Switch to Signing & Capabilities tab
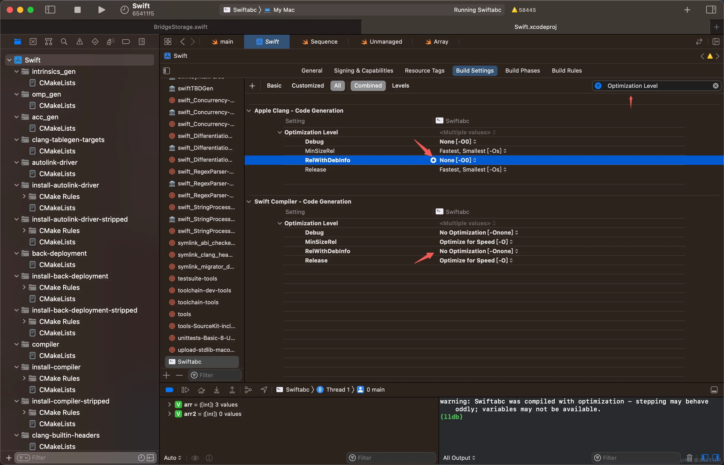Viewport: 724px width, 465px height. [x=364, y=71]
